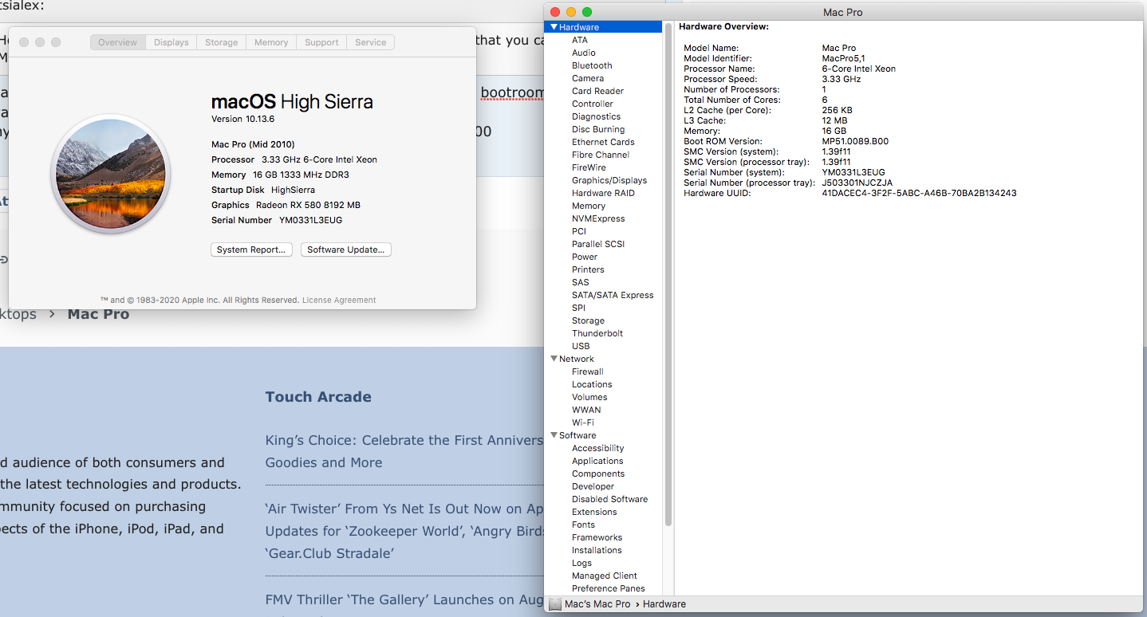1147x617 pixels.
Task: Select Memory in the System Report sidebar
Action: 589,206
